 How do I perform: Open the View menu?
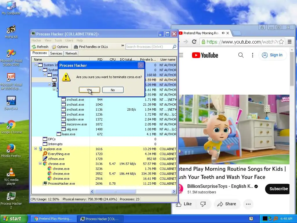pyautogui.click(x=48, y=40)
